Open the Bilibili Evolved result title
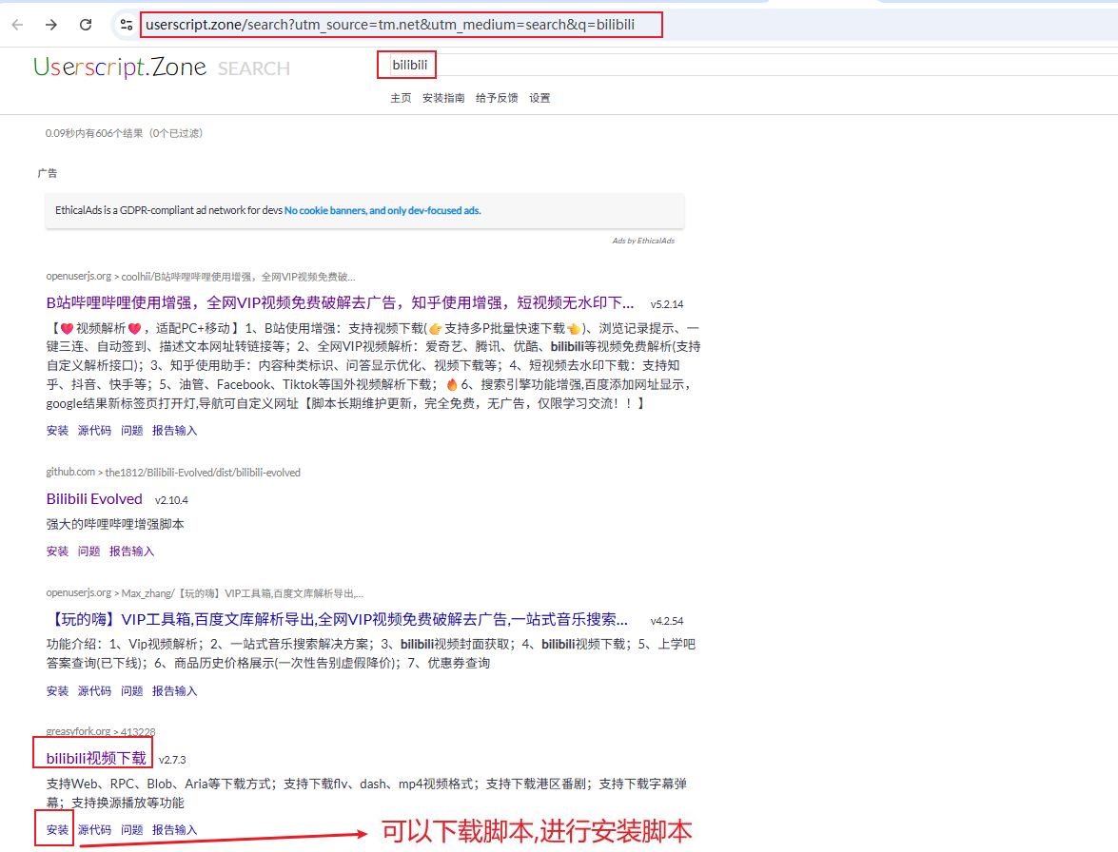1118x852 pixels. 94,499
